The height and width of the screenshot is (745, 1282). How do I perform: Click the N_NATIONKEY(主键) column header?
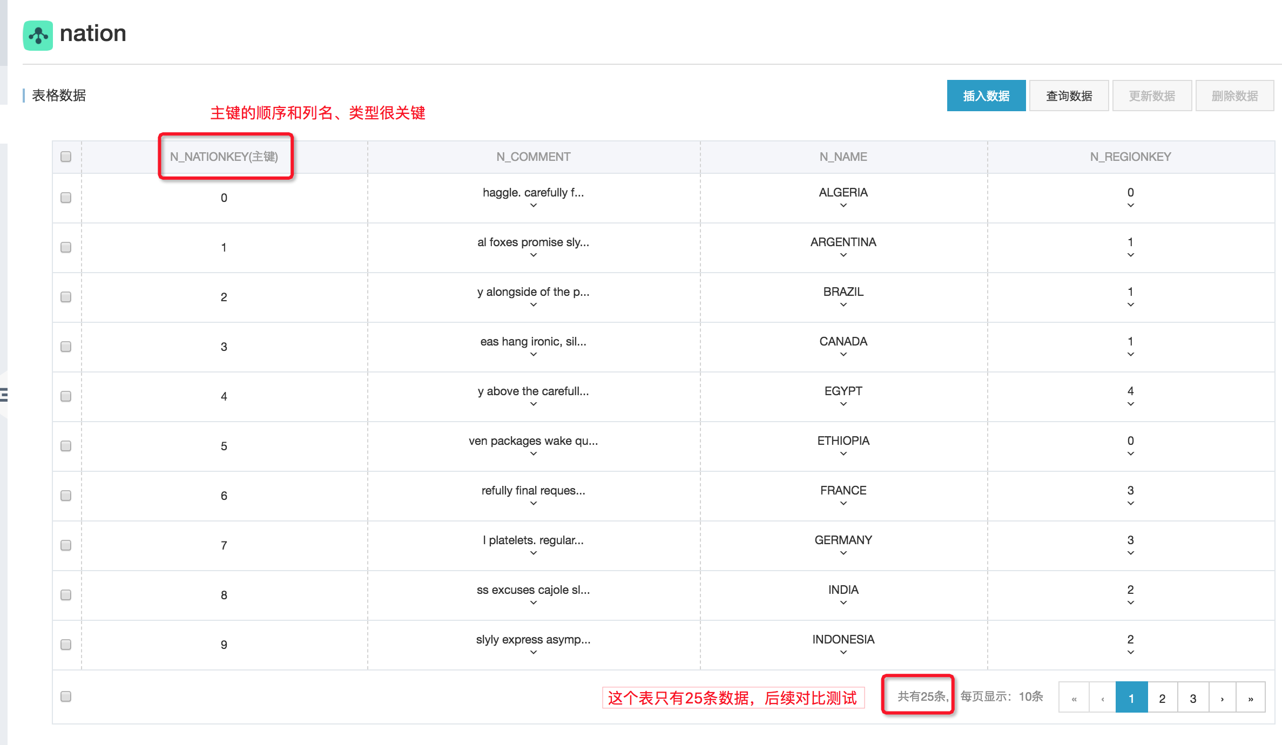pyautogui.click(x=224, y=157)
